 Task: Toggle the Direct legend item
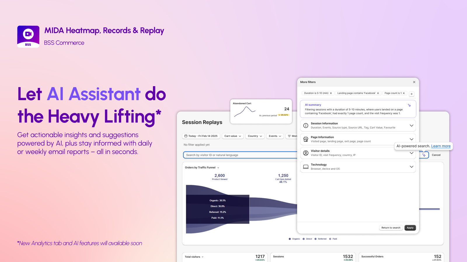coord(307,239)
